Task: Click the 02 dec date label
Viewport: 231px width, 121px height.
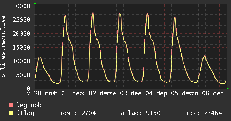Action: tap(100, 93)
